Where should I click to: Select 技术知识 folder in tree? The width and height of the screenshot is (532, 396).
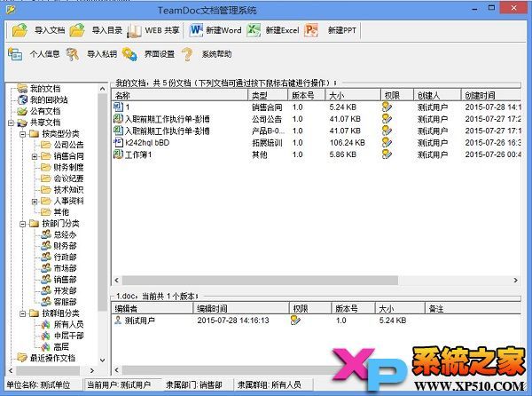click(68, 190)
